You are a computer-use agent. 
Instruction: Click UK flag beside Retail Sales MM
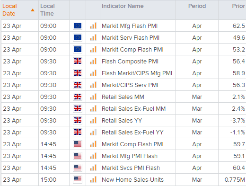[x=78, y=97]
